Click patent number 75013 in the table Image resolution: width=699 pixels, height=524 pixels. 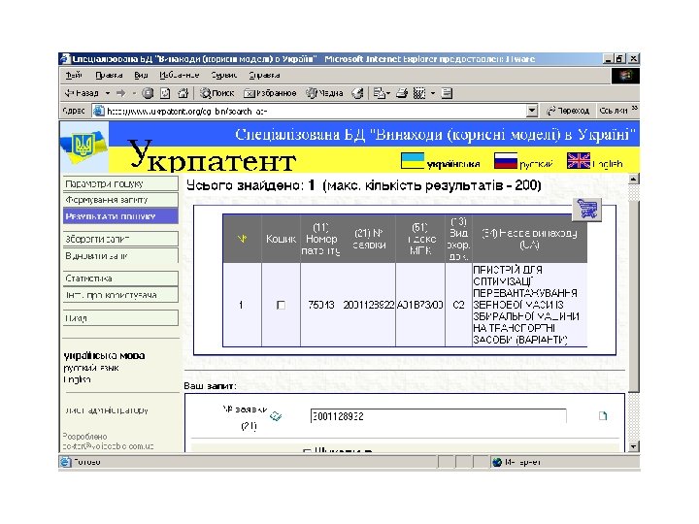coord(321,306)
